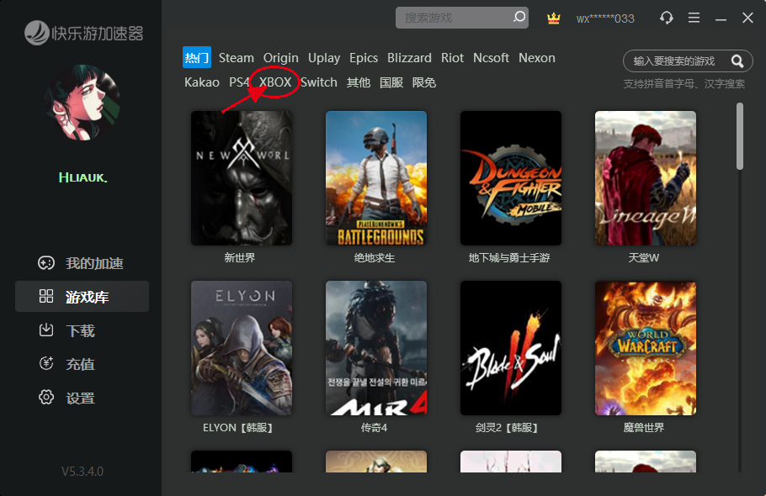Screen dimensions: 766x496
Task: Go to 游戏库 in sidebar
Action: point(82,296)
